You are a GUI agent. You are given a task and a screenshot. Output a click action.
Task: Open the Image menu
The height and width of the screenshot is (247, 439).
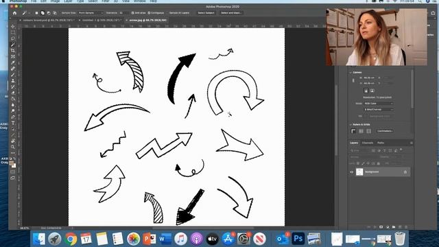tap(55, 1)
